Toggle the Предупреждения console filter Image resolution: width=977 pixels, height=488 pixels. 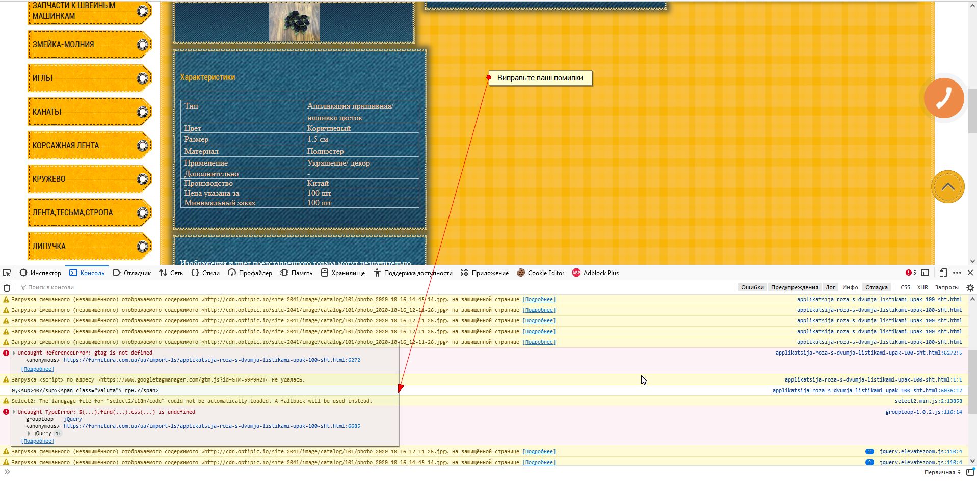pos(795,287)
